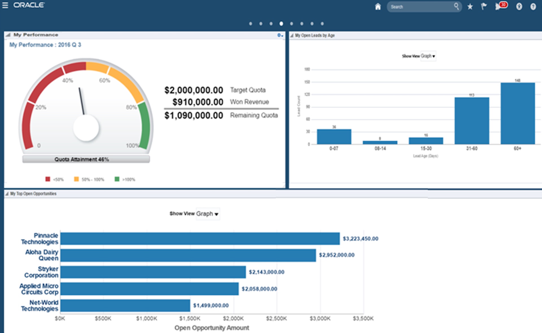
Task: Click the Open Opportunity Amount axis title
Action: pos(212,328)
